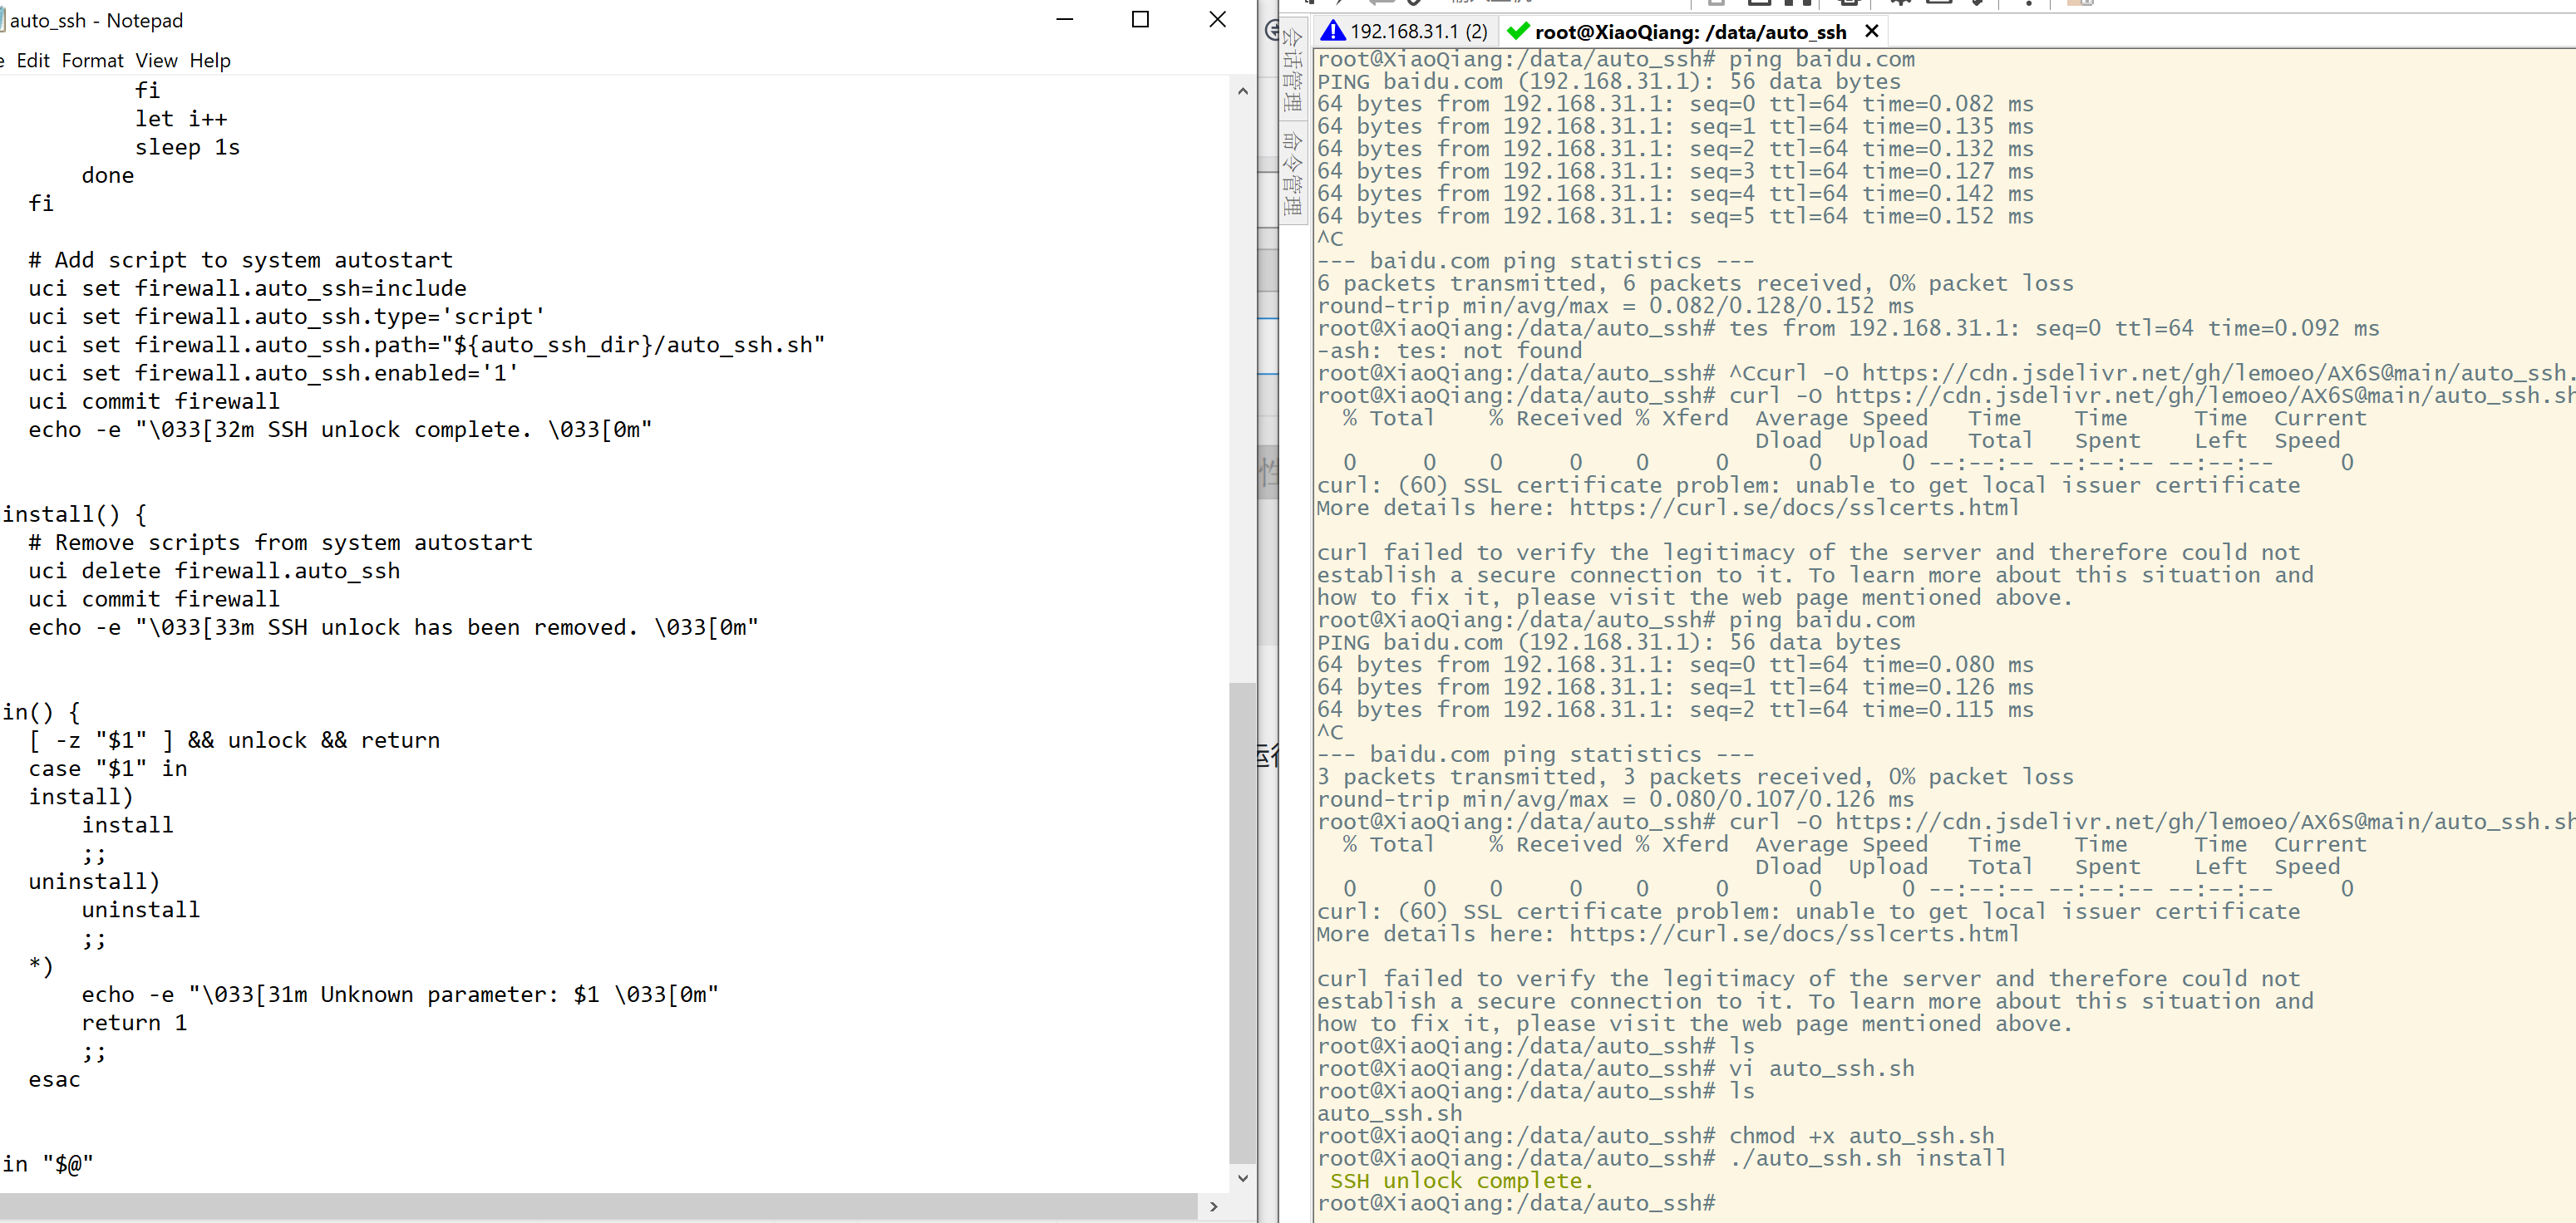Screen dimensions: 2576x1223
Task: Click the 'esac' line in Notepad
Action: click(x=54, y=1080)
